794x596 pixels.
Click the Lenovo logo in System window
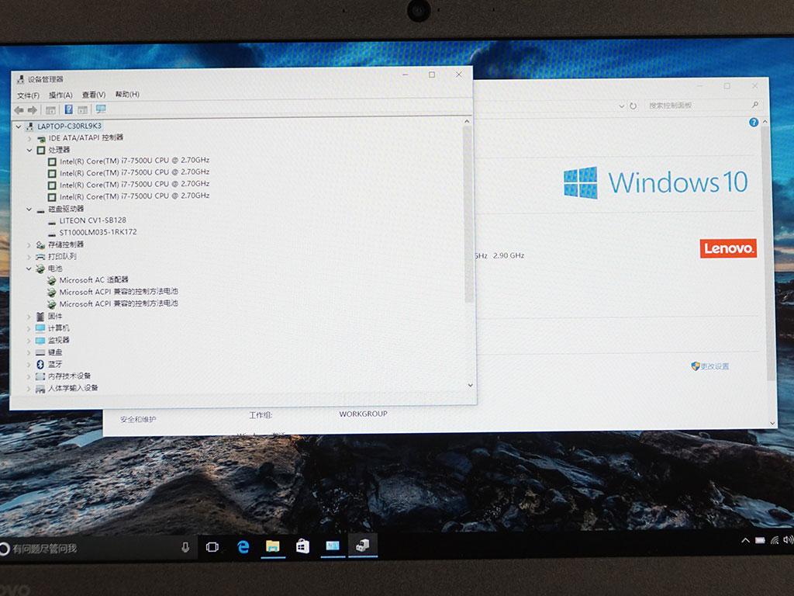[728, 248]
